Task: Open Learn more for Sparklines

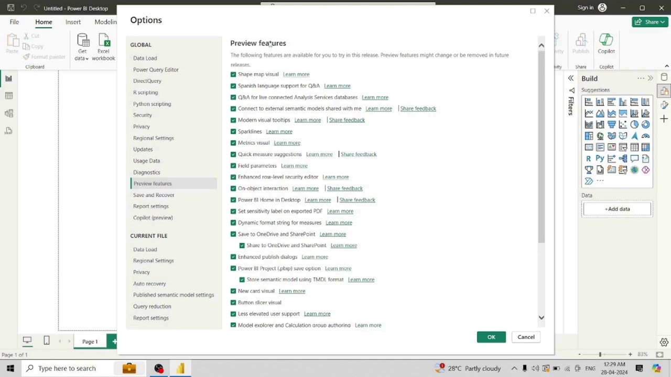Action: (279, 131)
